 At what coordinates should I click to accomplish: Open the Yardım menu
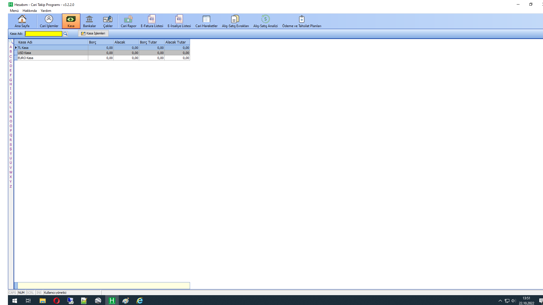click(x=46, y=11)
